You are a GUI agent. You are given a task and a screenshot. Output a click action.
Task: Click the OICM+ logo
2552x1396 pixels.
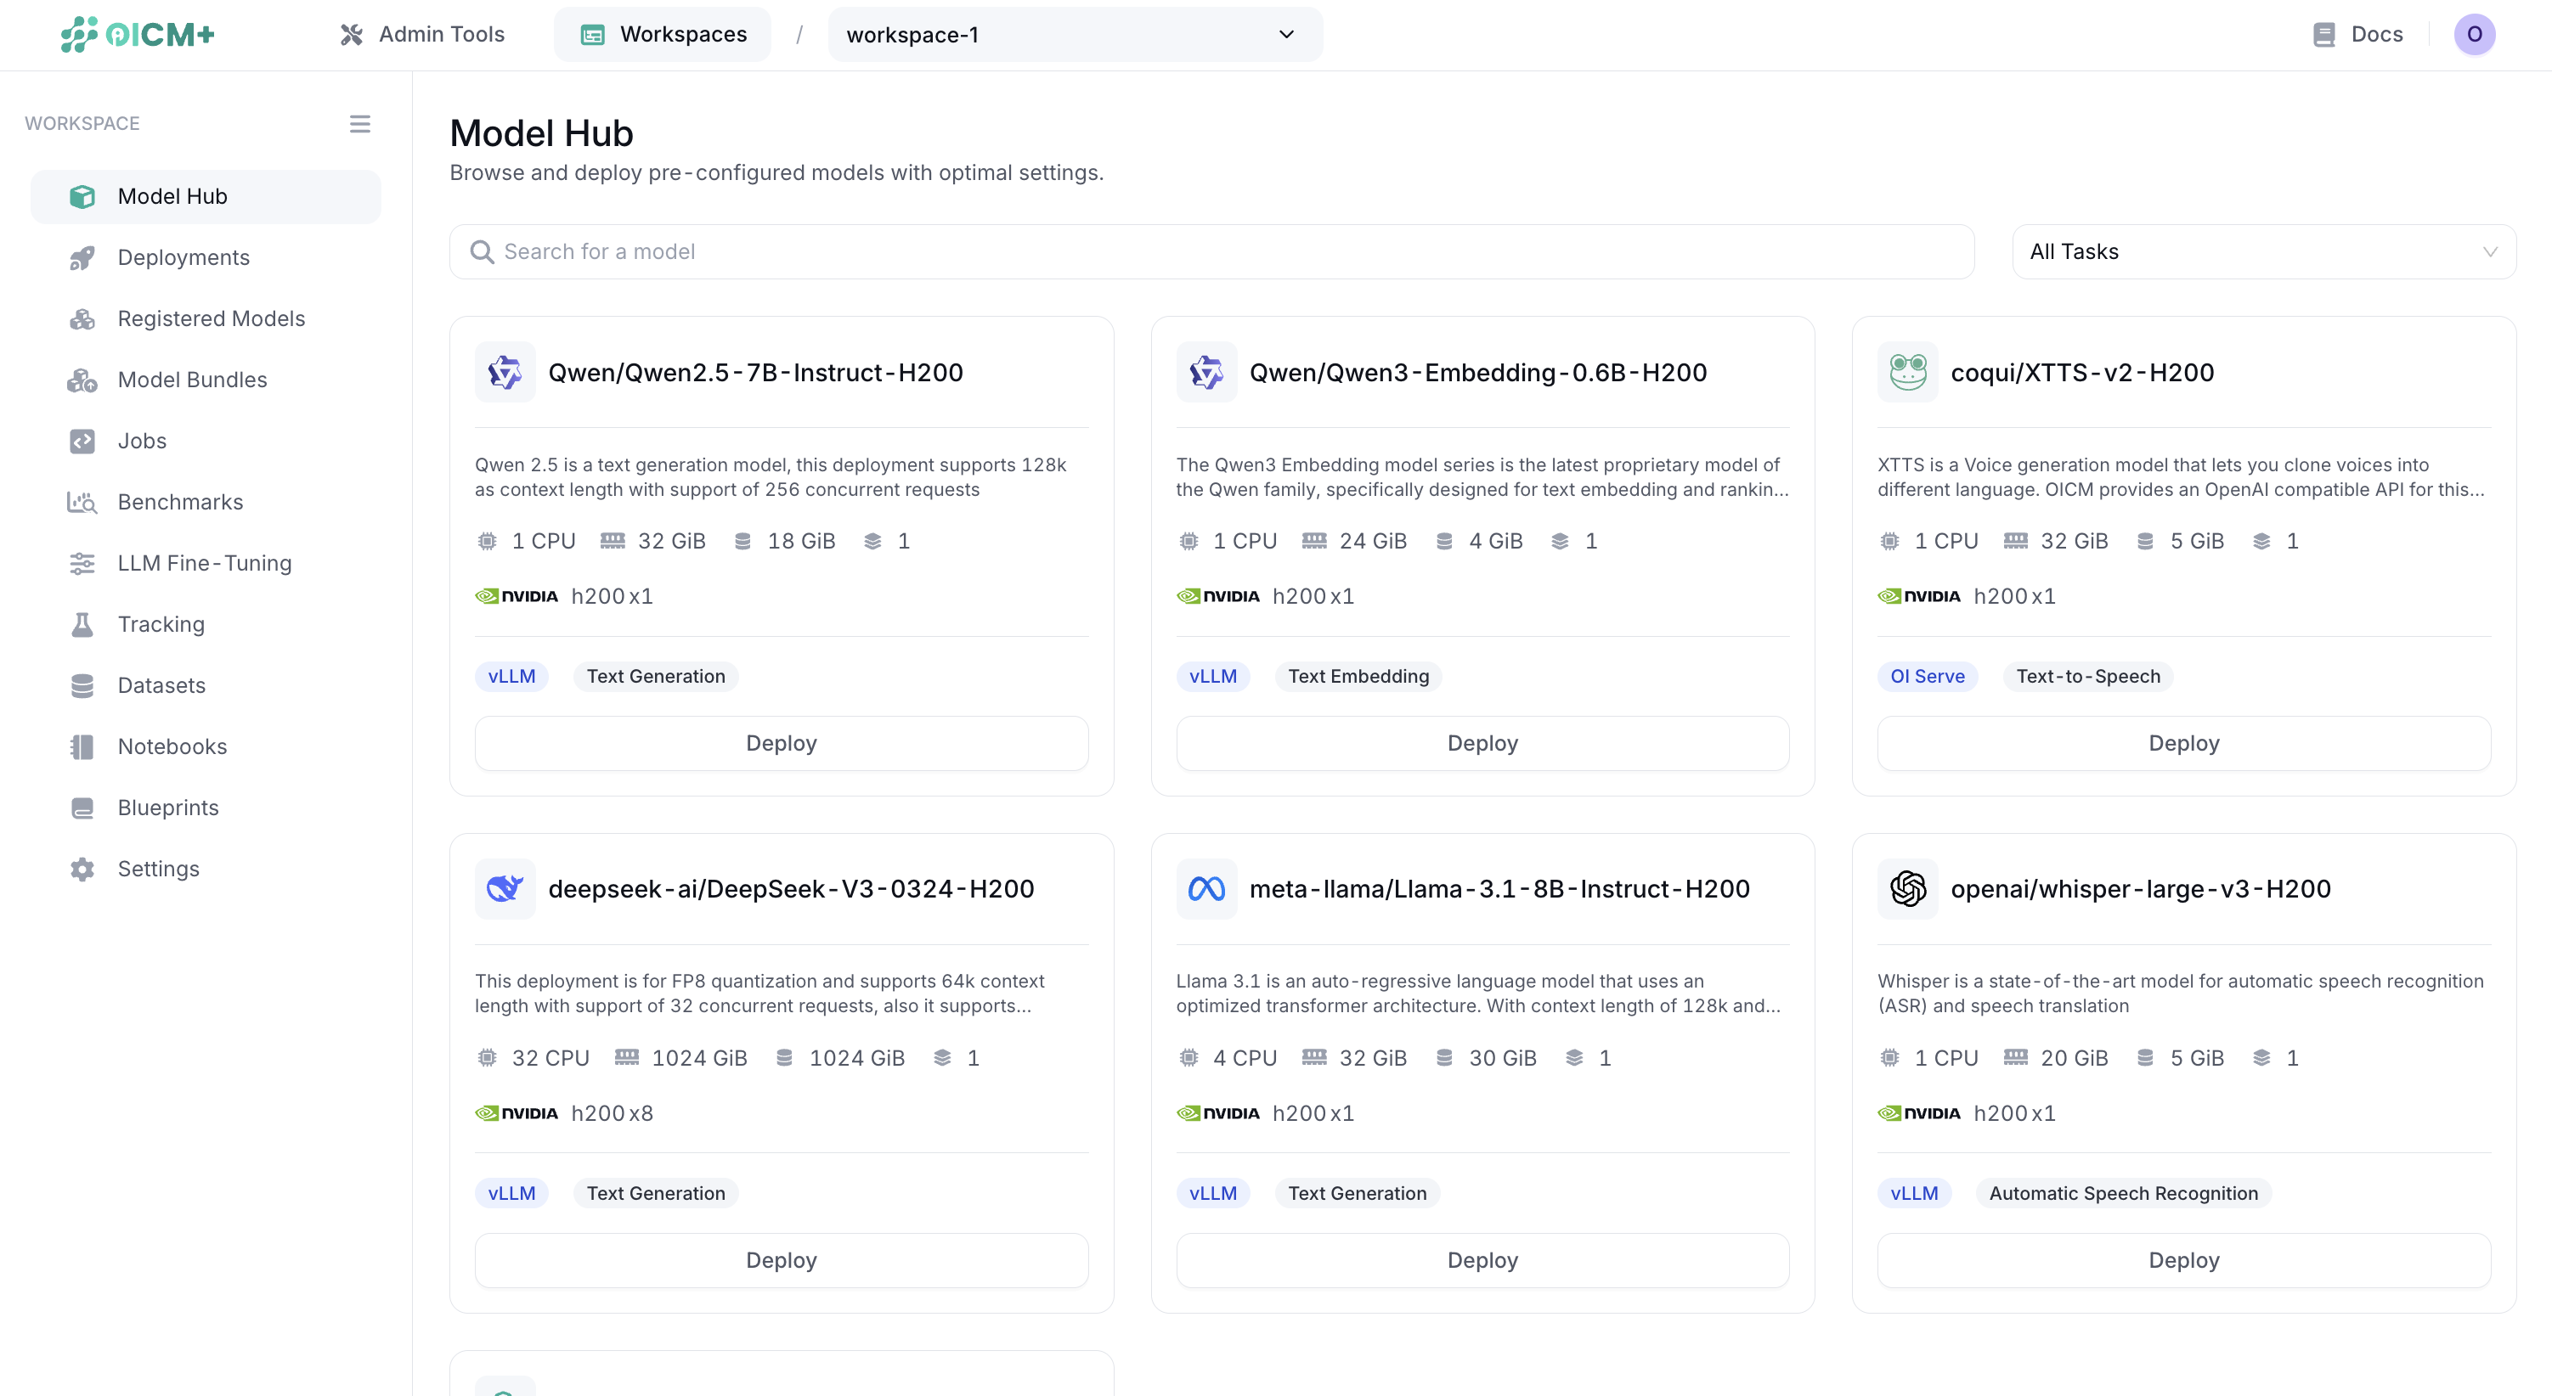(137, 35)
